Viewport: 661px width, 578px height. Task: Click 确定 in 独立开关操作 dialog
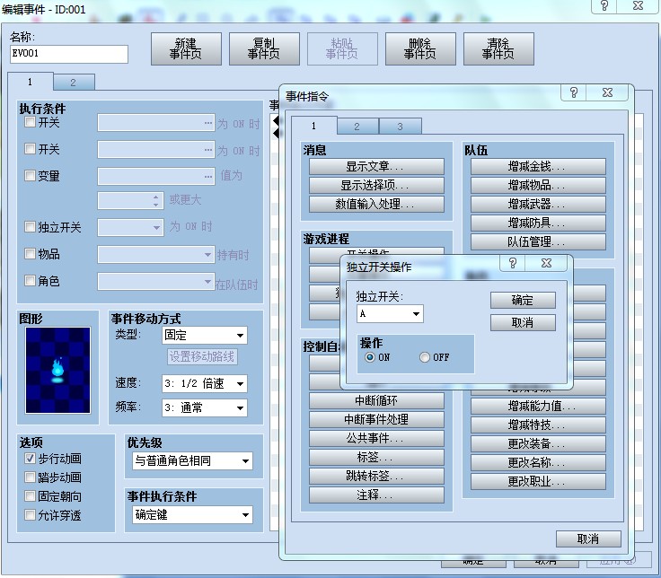523,301
